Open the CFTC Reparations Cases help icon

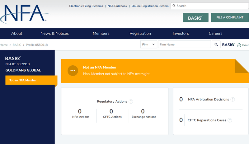[x=230, y=120]
